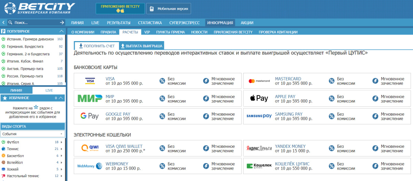This screenshot has width=413, height=181.
Task: Open ПРОВЕРКА КВИТАНЦИИ tab
Action: click(x=278, y=32)
